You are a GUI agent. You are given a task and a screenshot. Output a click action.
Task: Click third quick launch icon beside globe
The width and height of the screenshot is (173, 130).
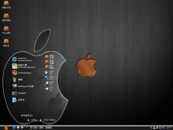tap(22, 128)
